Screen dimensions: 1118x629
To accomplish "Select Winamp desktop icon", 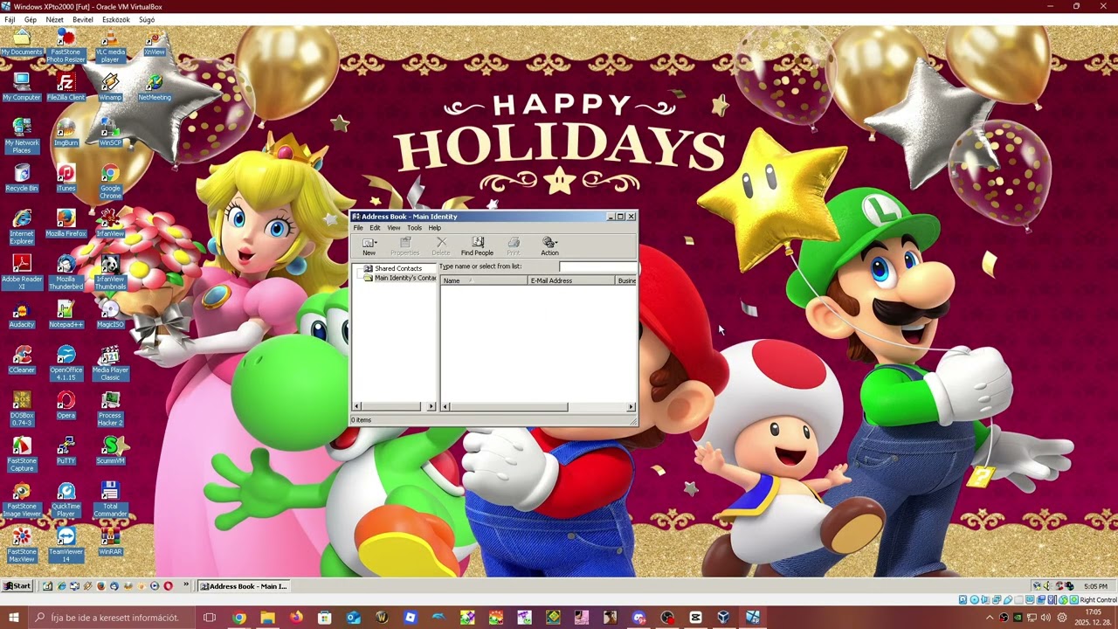I will pyautogui.click(x=110, y=88).
